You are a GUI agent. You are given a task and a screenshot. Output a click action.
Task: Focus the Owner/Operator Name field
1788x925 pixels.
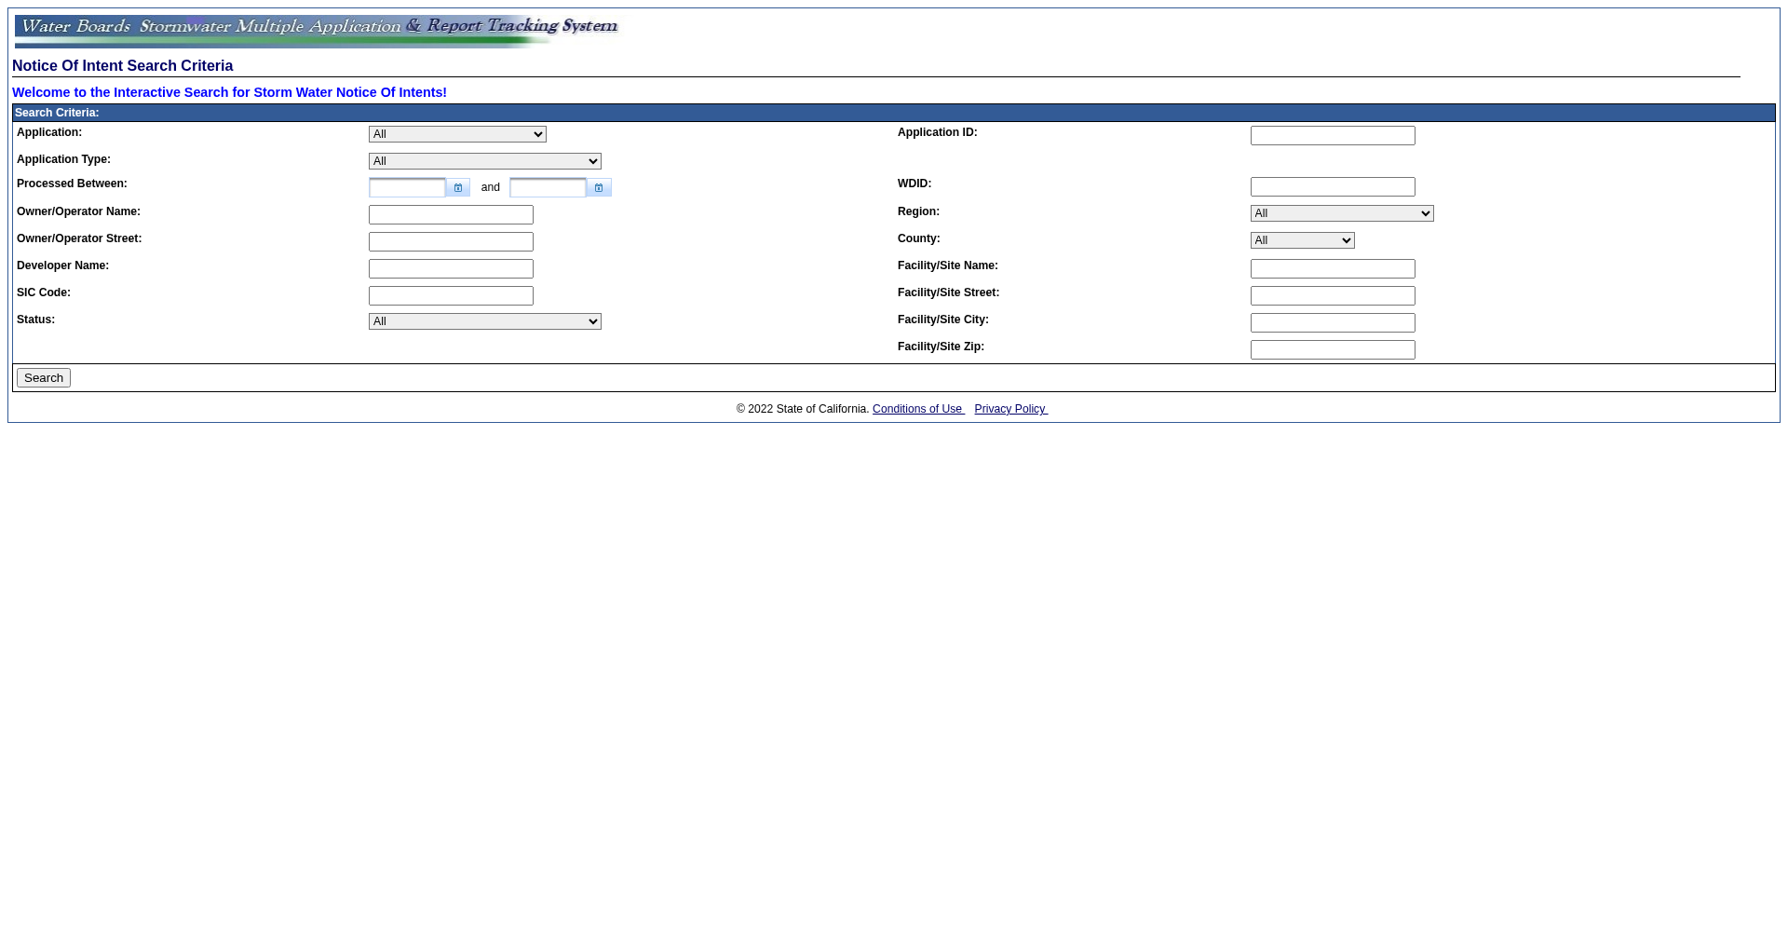(x=451, y=215)
